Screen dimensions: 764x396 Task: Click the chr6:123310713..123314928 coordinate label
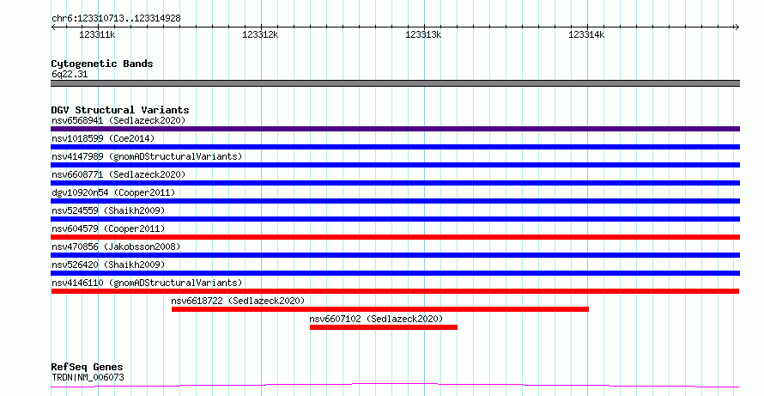tap(116, 19)
